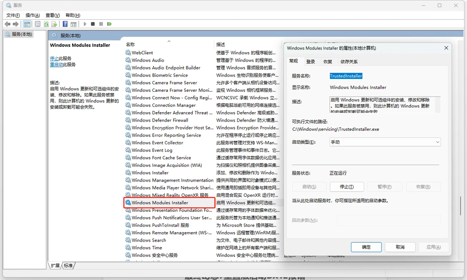The width and height of the screenshot is (467, 280).
Task: Click the gear icon beside Windows Time
Action: (128, 247)
